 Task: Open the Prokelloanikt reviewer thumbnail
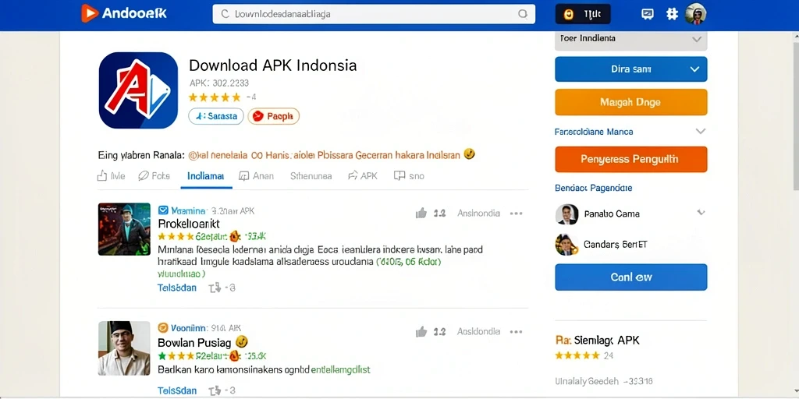(124, 229)
